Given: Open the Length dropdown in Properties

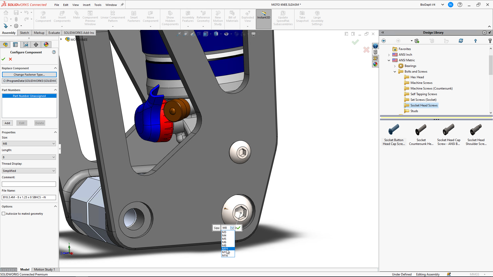Looking at the screenshot, I should click(54, 157).
